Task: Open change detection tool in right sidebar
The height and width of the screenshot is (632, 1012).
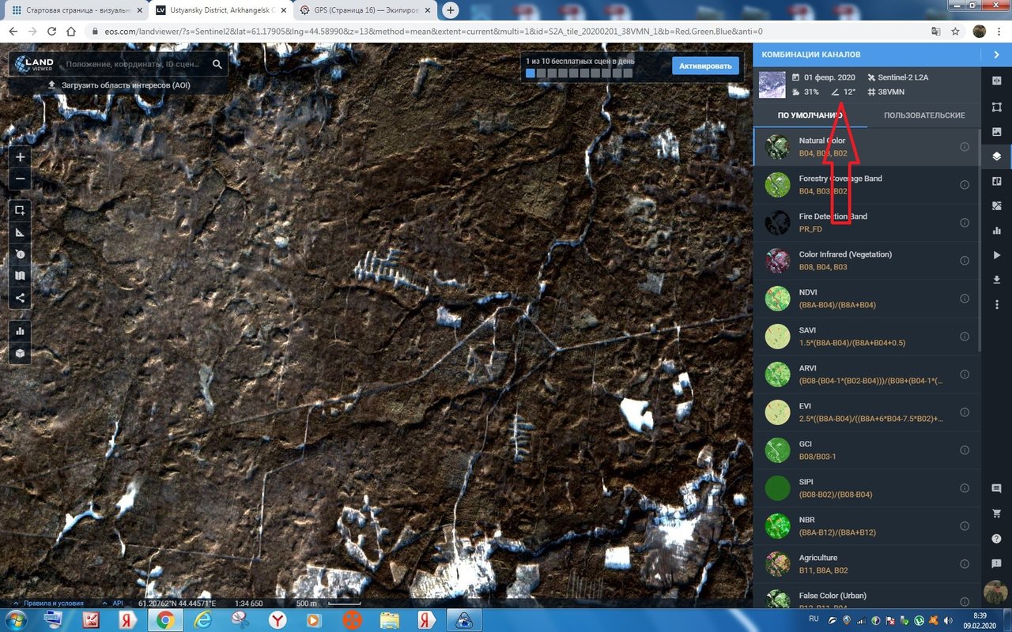Action: [x=996, y=206]
